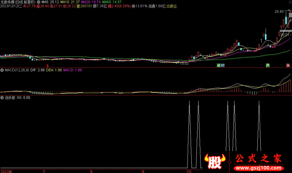Click the date 2023/12/12/二
This screenshot has width=292, height=173.
11,6
